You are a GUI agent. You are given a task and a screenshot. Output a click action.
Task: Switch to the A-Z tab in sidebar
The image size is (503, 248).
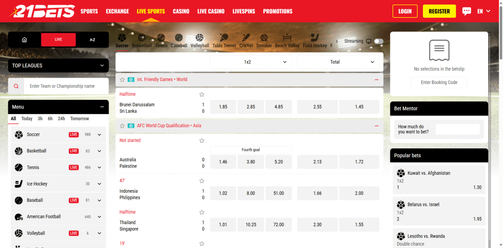click(92, 40)
